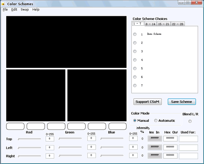The width and height of the screenshot is (204, 164).
Task: Click the Save Scheme button
Action: 182,102
